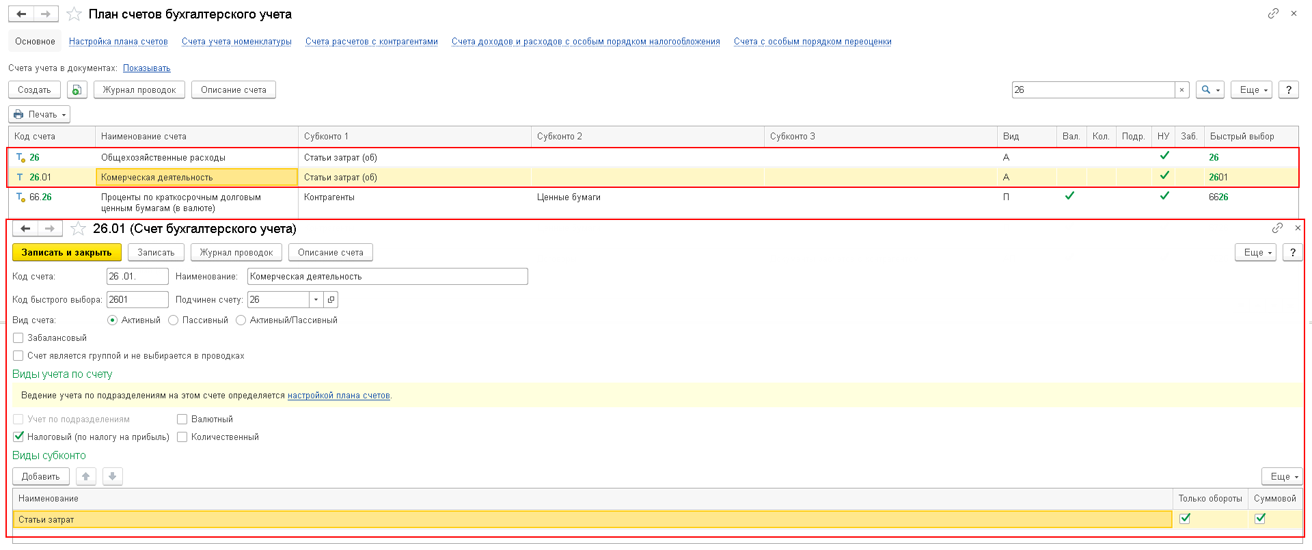The image size is (1312, 550).
Task: Move the subkonto row up with the arrow icon
Action: 86,476
